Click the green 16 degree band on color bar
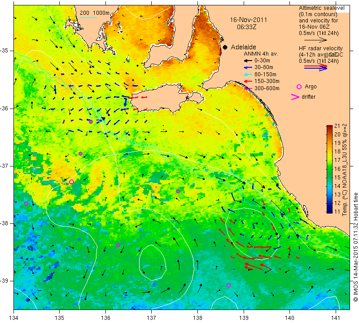The width and height of the screenshot is (359, 323). point(329,169)
